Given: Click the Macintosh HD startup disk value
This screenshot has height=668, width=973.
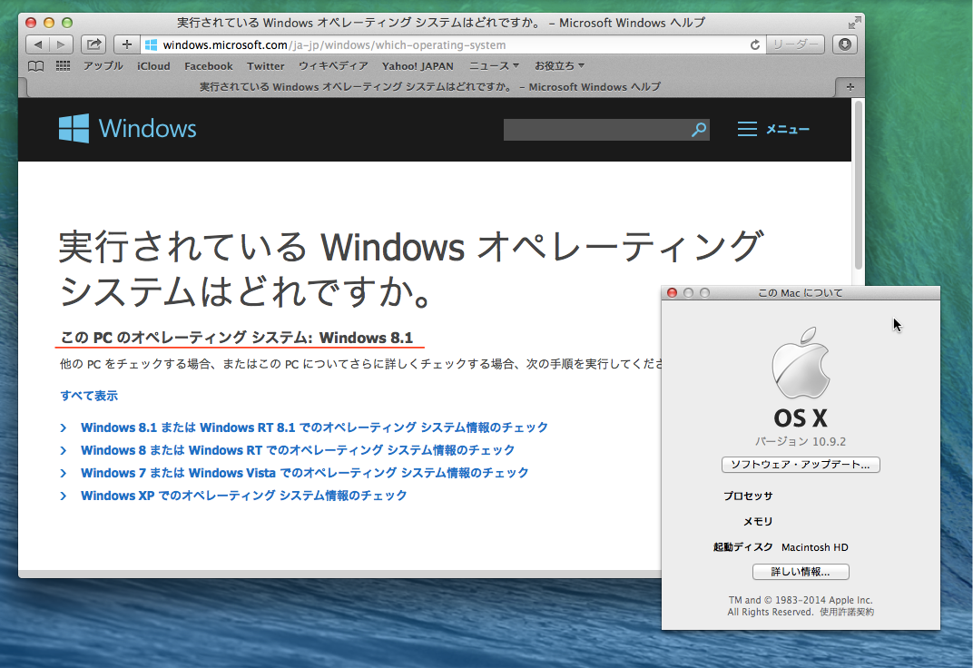Looking at the screenshot, I should point(815,547).
